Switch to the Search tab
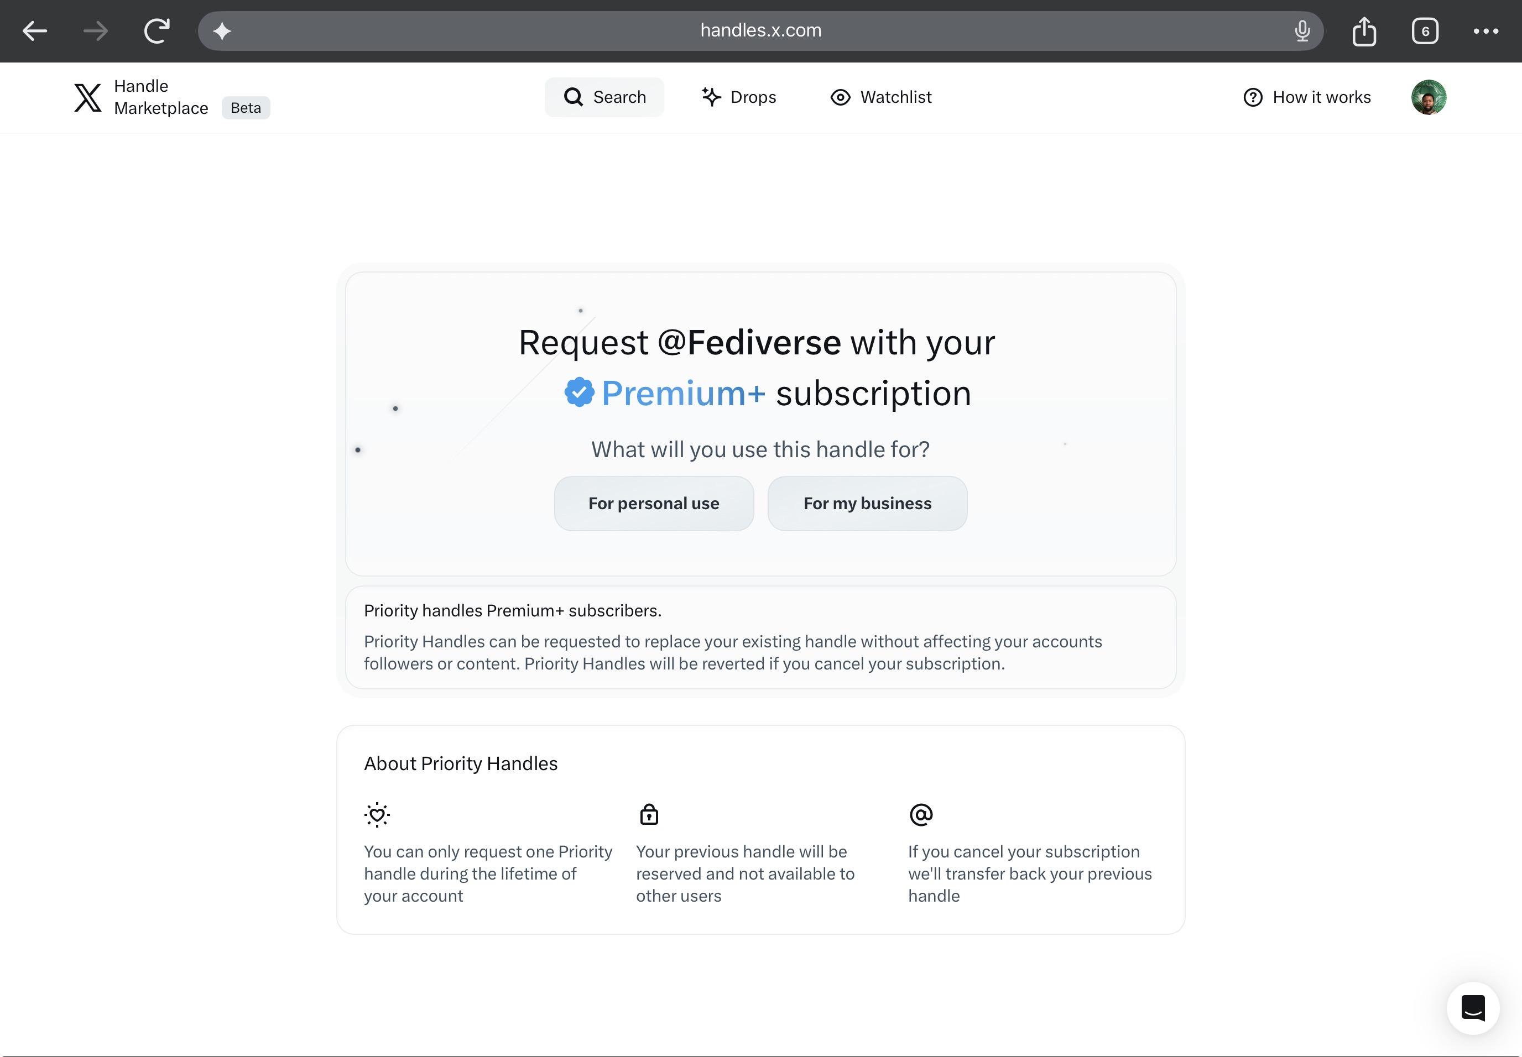This screenshot has width=1522, height=1057. pos(604,97)
